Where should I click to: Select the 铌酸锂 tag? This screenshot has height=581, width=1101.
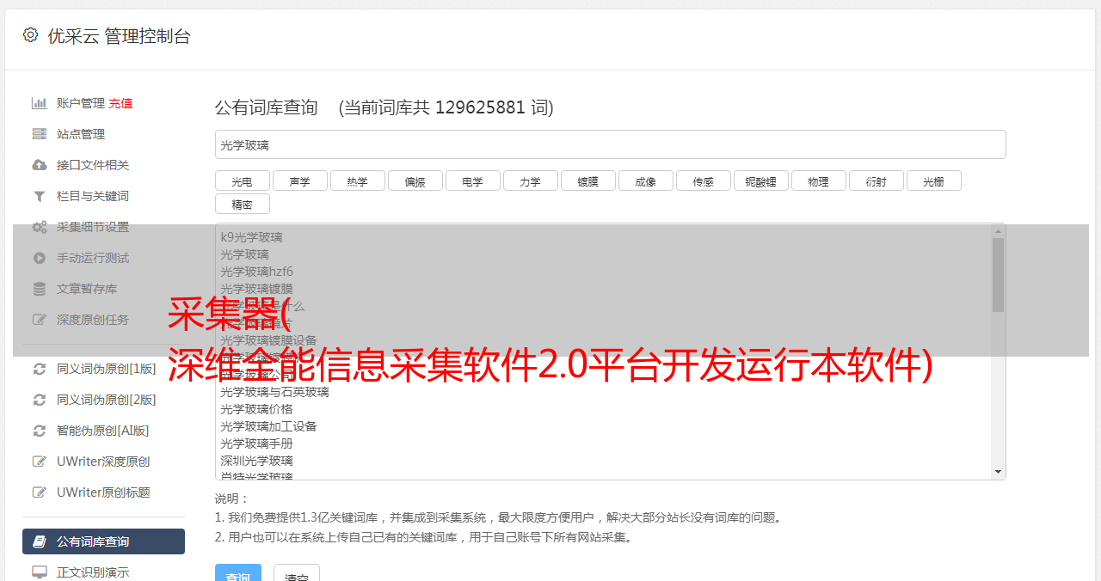click(x=760, y=180)
